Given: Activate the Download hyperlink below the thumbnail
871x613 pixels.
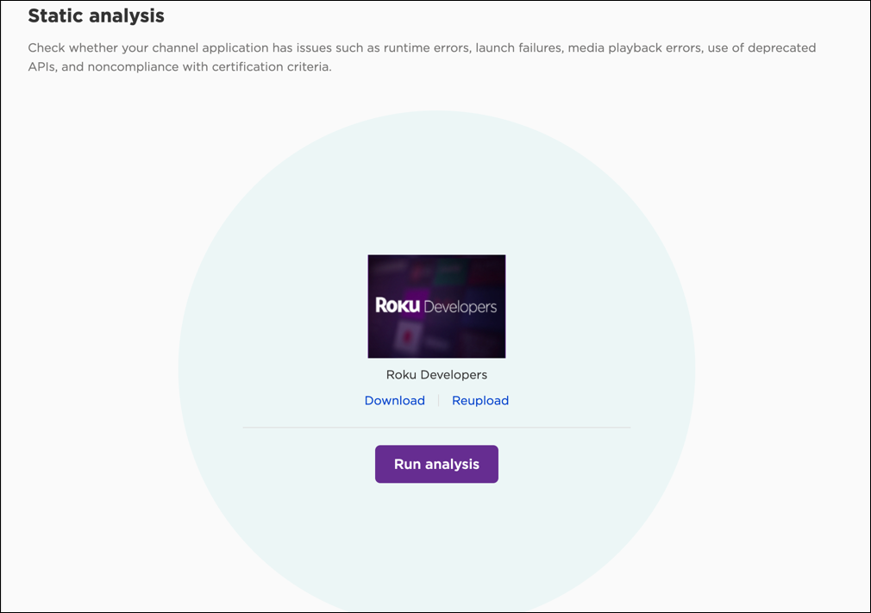Looking at the screenshot, I should tap(394, 400).
